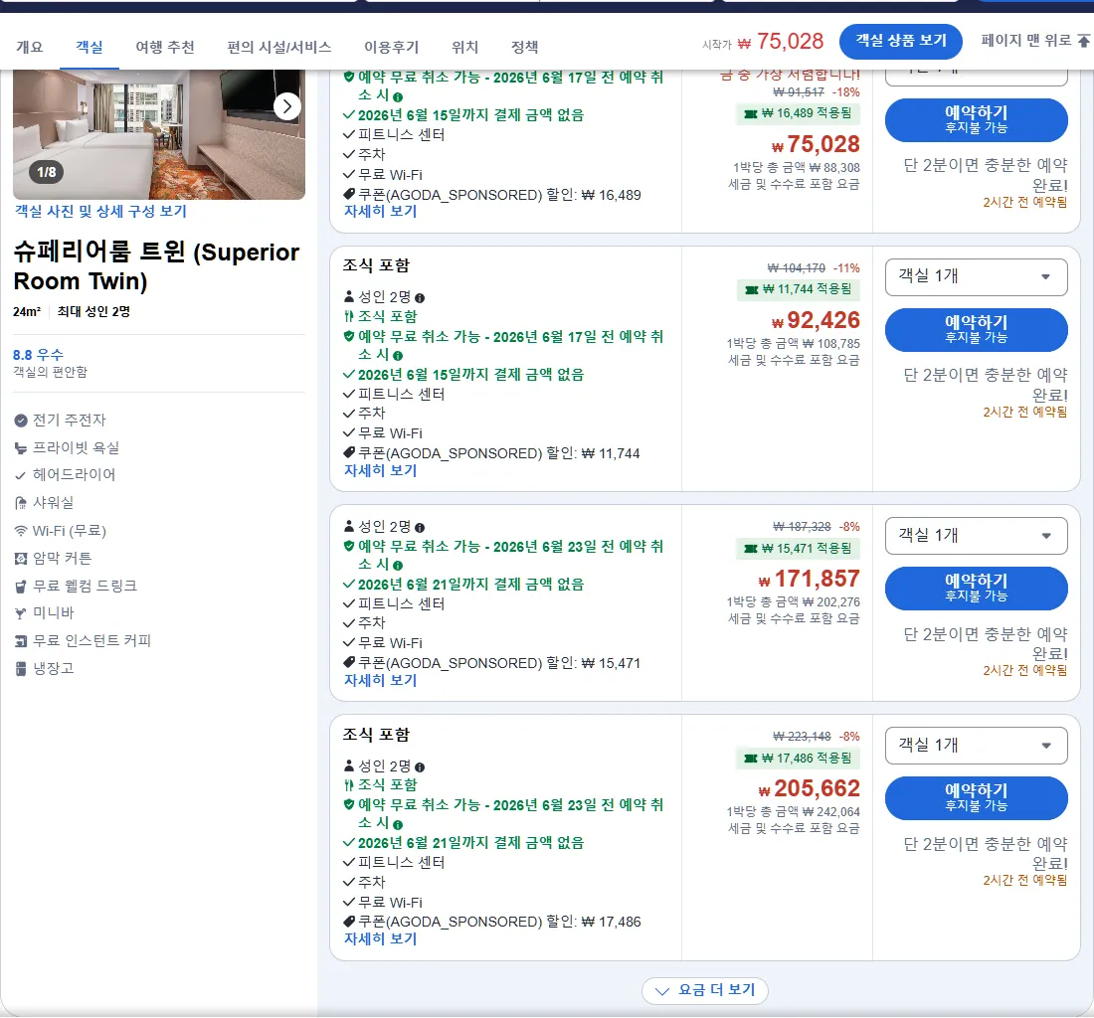Click fork icon beside 조식 포함 in ₩205,662 offer
The height and width of the screenshot is (1018, 1094).
(349, 785)
